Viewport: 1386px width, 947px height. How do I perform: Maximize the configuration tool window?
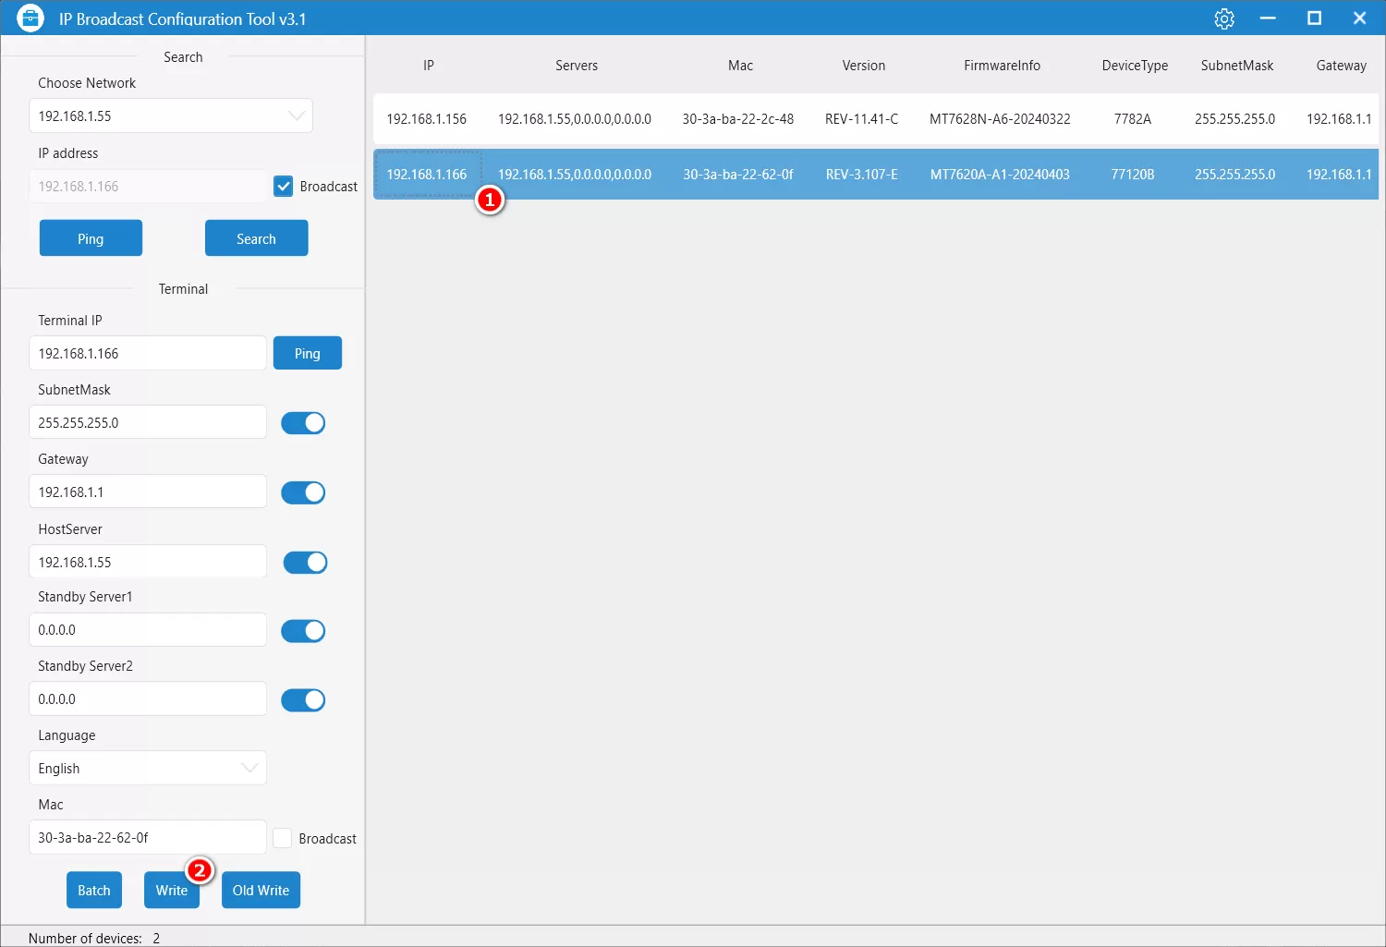(x=1314, y=18)
